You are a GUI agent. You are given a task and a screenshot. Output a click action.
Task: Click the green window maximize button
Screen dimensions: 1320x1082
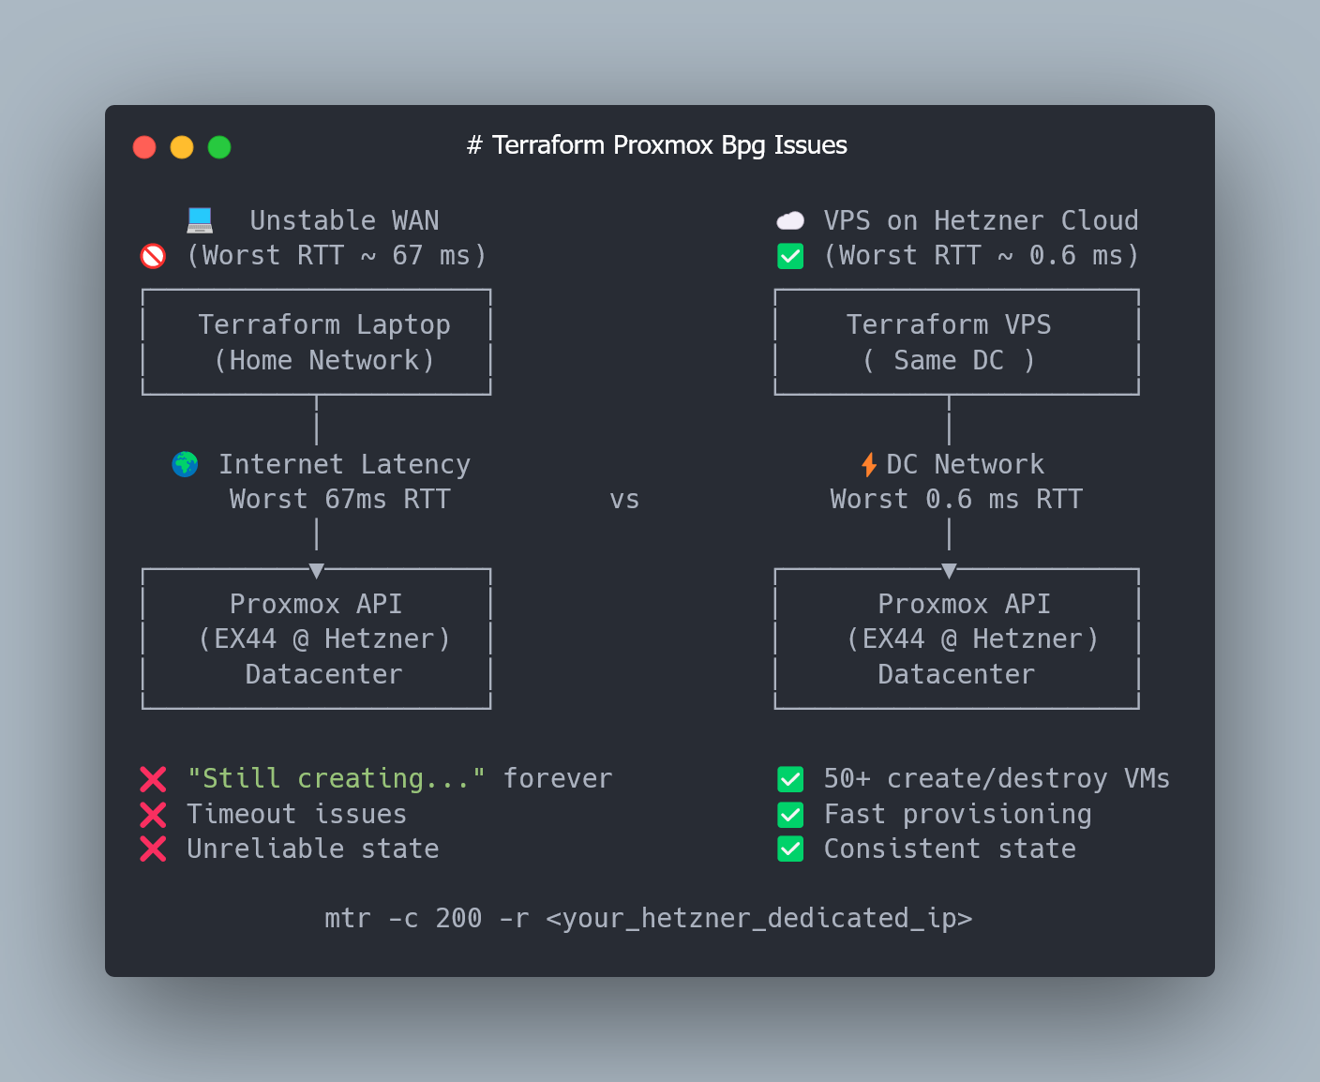219,147
